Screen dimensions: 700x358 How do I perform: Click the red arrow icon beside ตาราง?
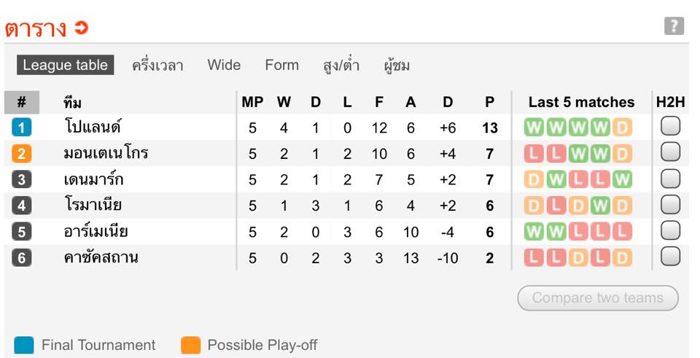pyautogui.click(x=81, y=28)
